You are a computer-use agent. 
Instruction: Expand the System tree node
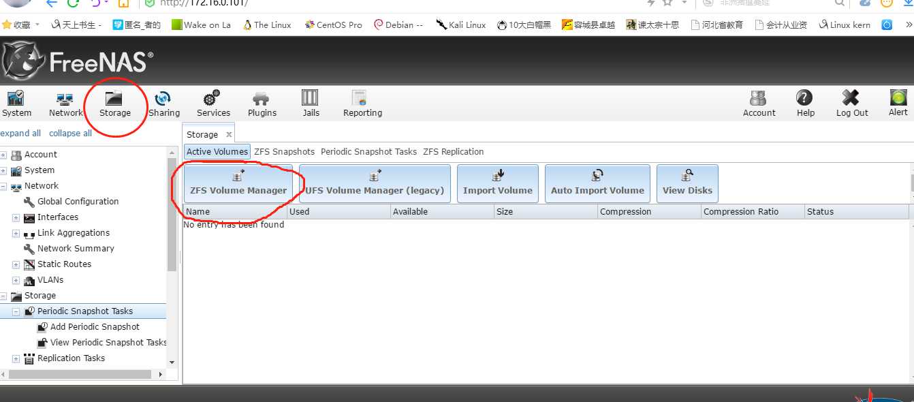point(3,170)
